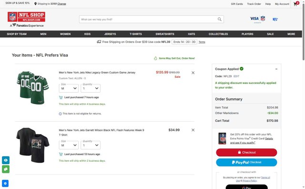Image resolution: width=305 pixels, height=189 pixels.
Task: Click cart icon beside Last purchased 13 hours
Action: (x=61, y=154)
